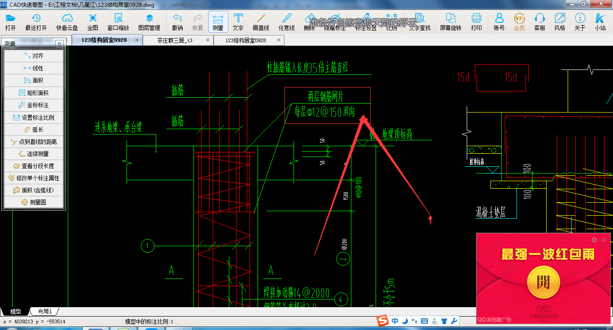Screen dimensions: 613x330
Task: Click the Sogou input method S icon
Action: click(383, 321)
